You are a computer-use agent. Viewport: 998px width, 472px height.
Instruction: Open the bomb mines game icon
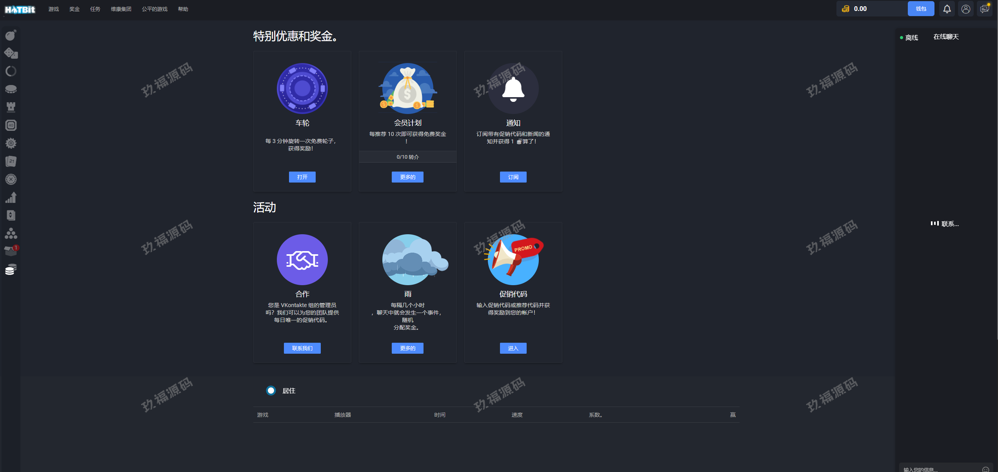(x=11, y=35)
